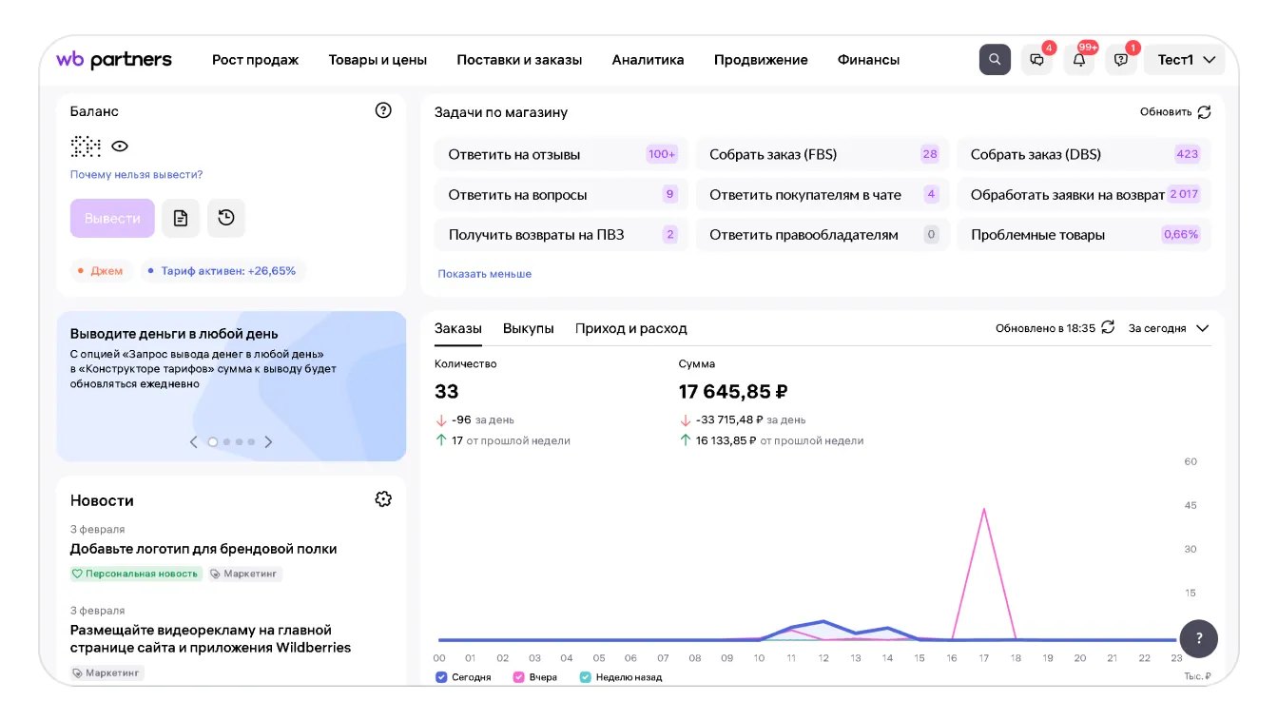This screenshot has width=1278, height=721.
Task: Click the search magnifier icon in header
Action: [995, 60]
